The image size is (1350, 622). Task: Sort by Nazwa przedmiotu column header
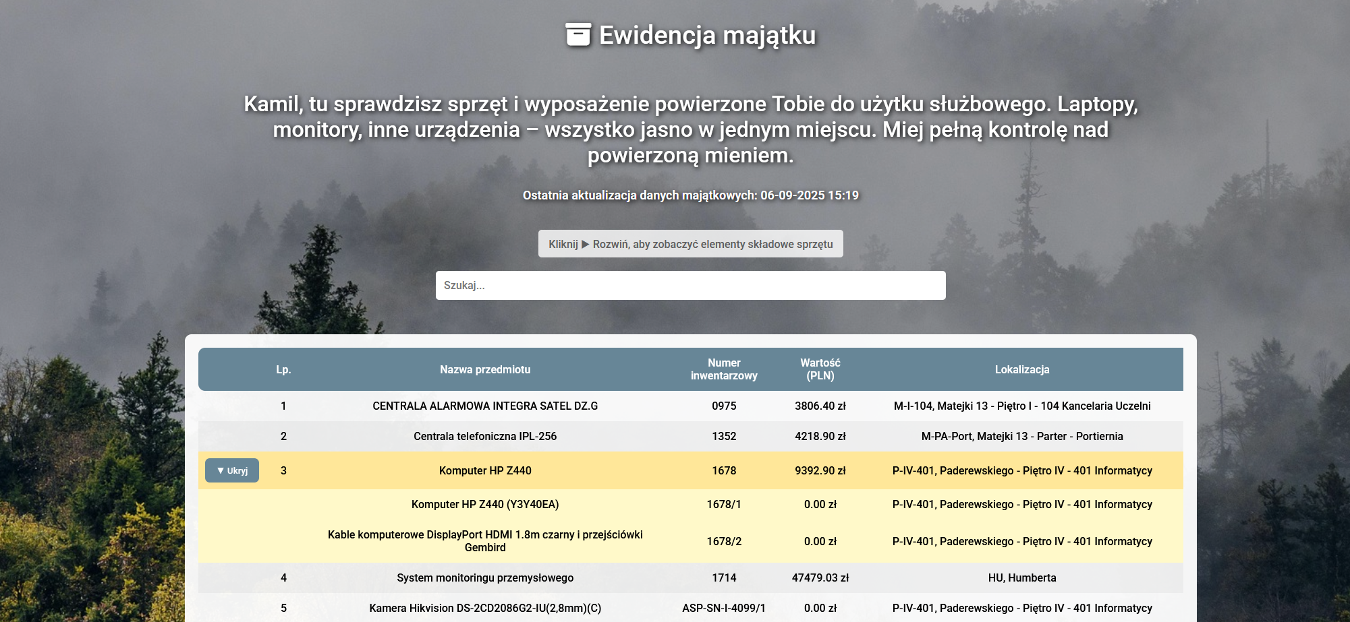click(484, 369)
